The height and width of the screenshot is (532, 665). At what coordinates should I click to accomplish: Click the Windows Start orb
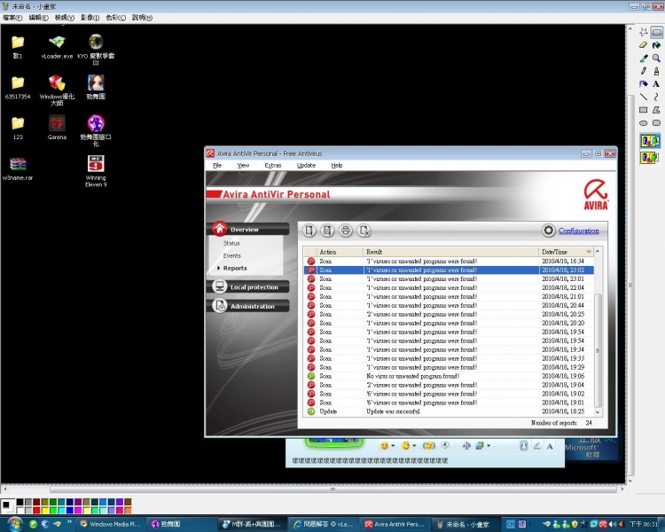pyautogui.click(x=14, y=524)
